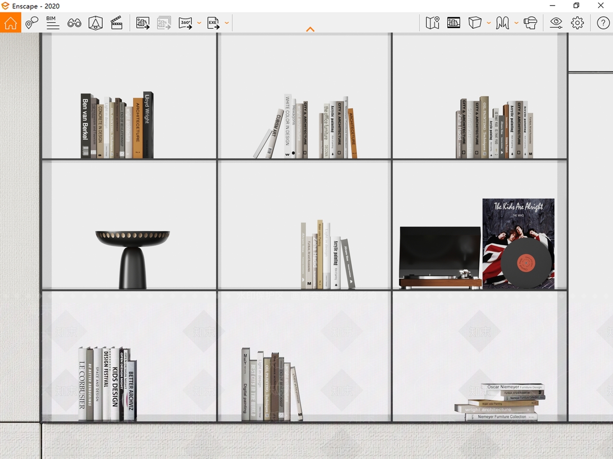613x459 pixels.
Task: Open the Help question mark
Action: [x=603, y=23]
